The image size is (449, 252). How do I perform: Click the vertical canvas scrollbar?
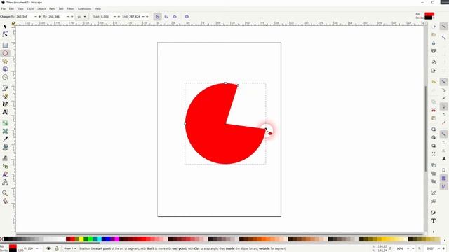coord(426,129)
